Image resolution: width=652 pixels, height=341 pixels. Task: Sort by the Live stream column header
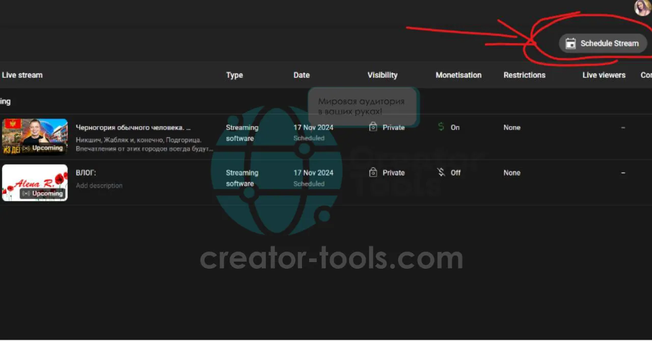[22, 75]
